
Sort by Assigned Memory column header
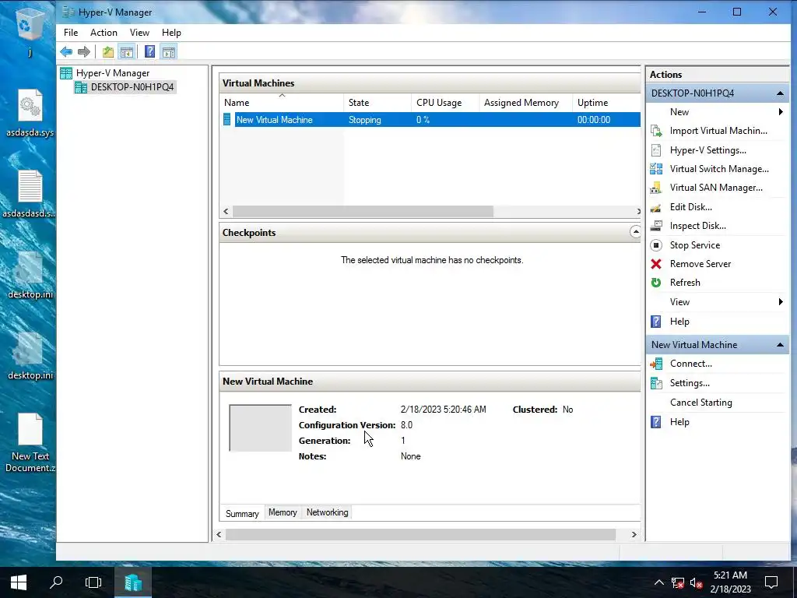click(525, 103)
